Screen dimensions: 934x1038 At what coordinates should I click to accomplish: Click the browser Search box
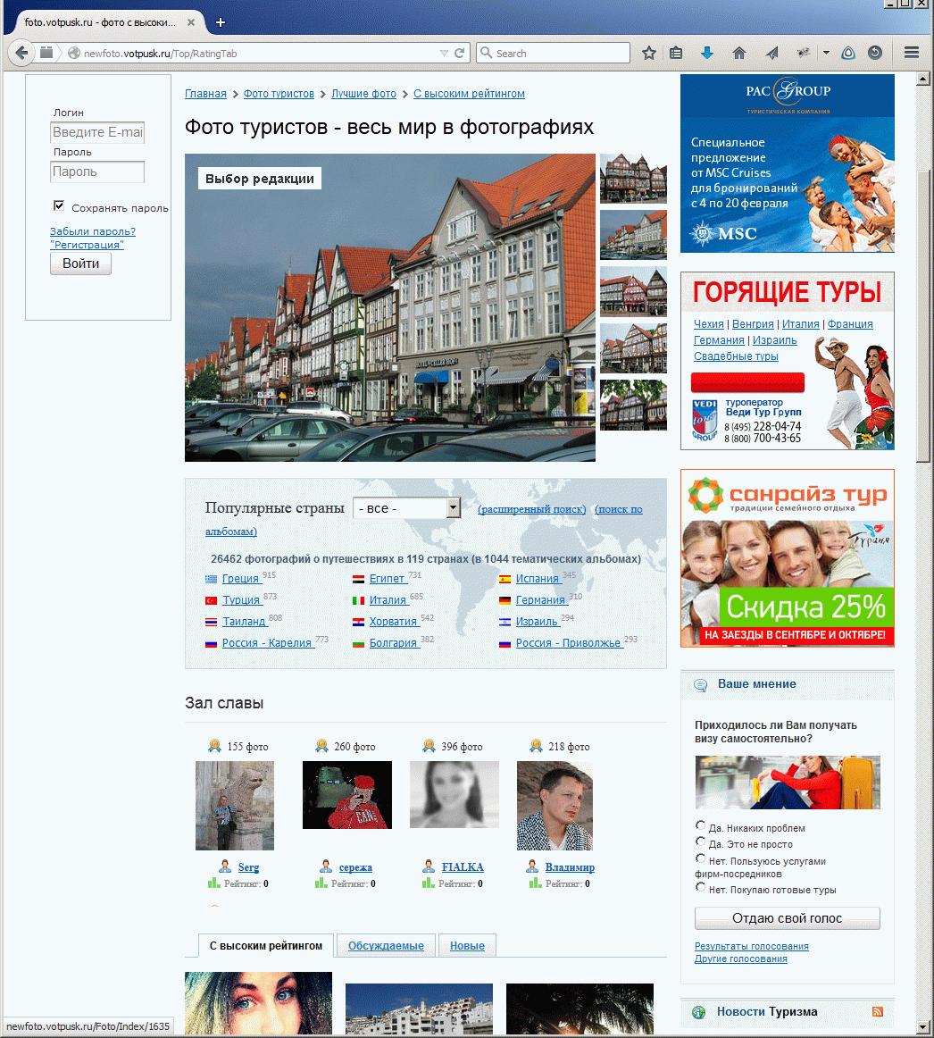coord(553,53)
